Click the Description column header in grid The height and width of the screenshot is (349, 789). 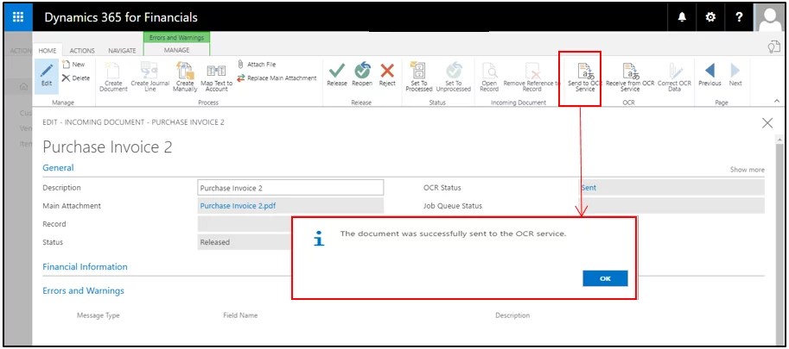[x=512, y=315]
